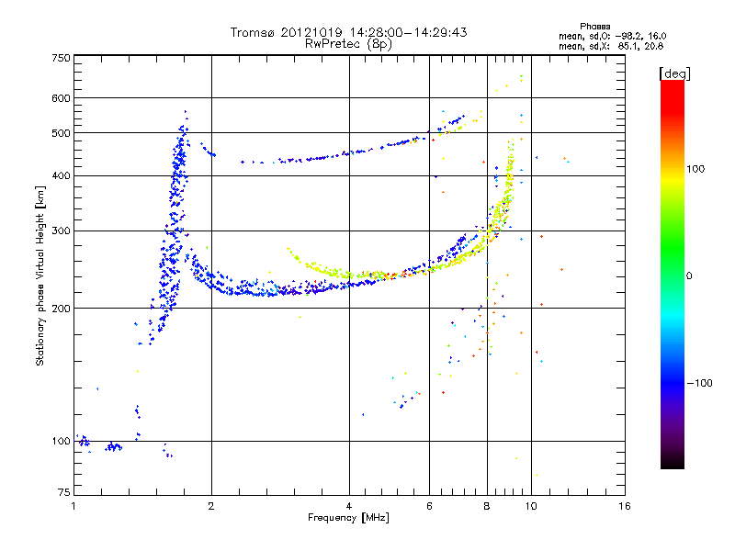
Task: Select the 'mean, sd,O: -98.2, 16.0' line
Action: pyautogui.click(x=612, y=36)
